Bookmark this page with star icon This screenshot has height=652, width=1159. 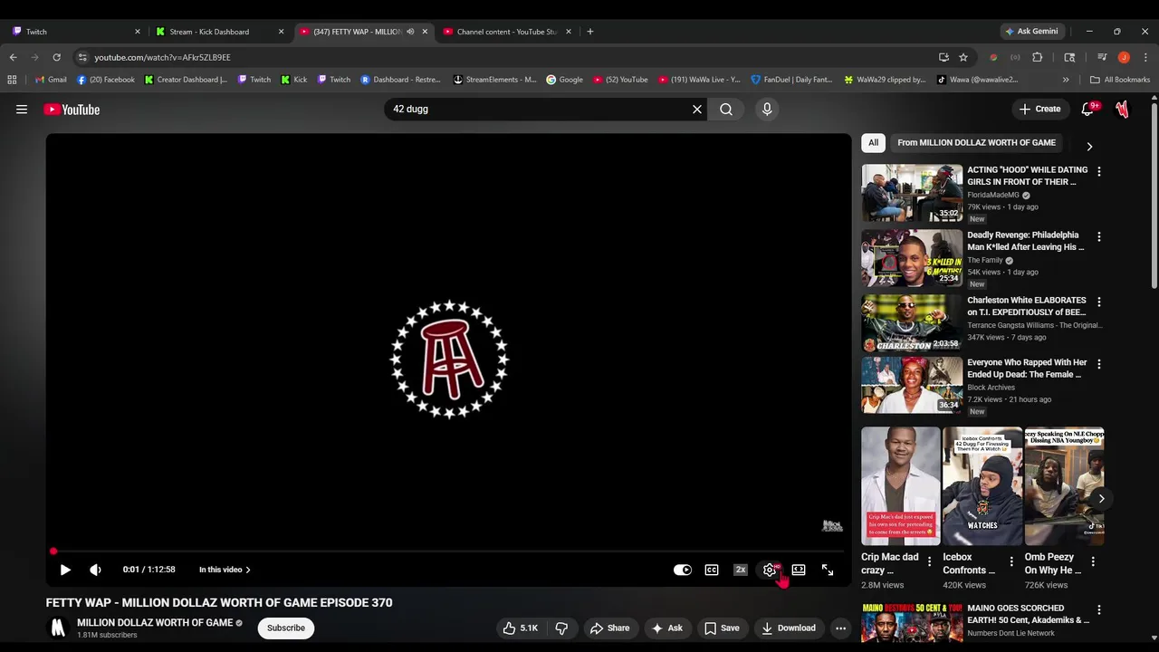[x=963, y=57]
